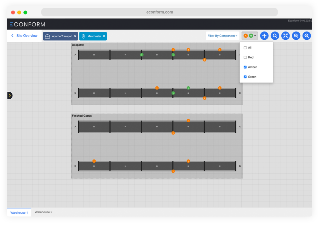Click the amber marker numbered 4 in Despatch
Viewport: 323px width, 232px height.
click(x=188, y=50)
